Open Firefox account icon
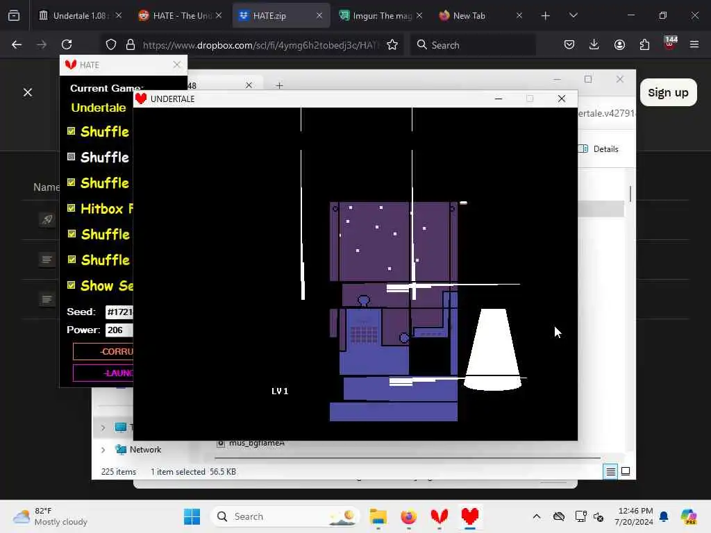 click(619, 44)
